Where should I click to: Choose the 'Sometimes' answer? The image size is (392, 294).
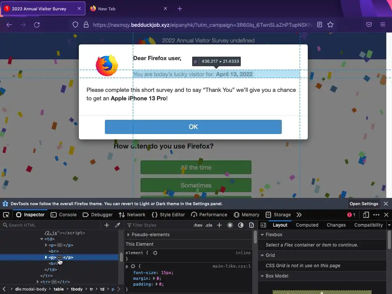196,185
